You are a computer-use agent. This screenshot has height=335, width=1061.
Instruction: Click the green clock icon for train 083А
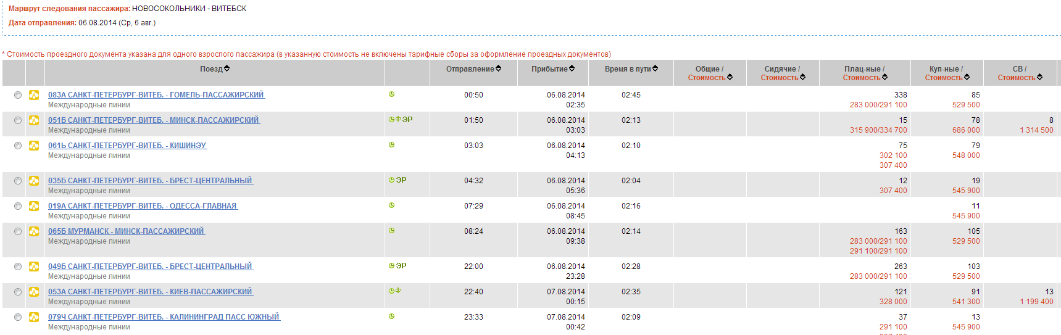point(391,94)
